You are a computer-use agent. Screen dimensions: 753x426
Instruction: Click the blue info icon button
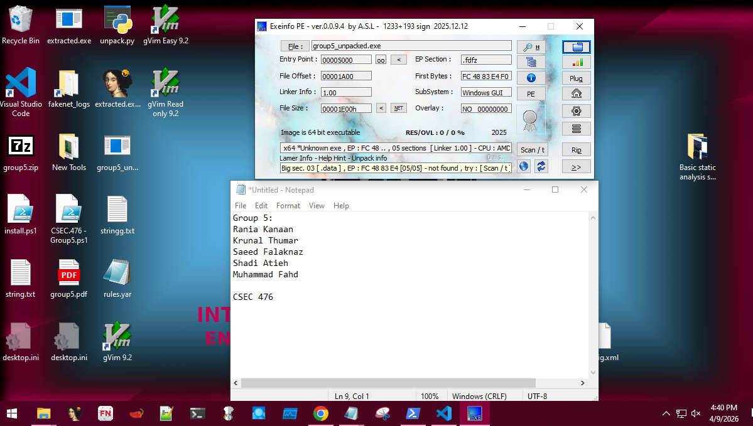coord(531,78)
